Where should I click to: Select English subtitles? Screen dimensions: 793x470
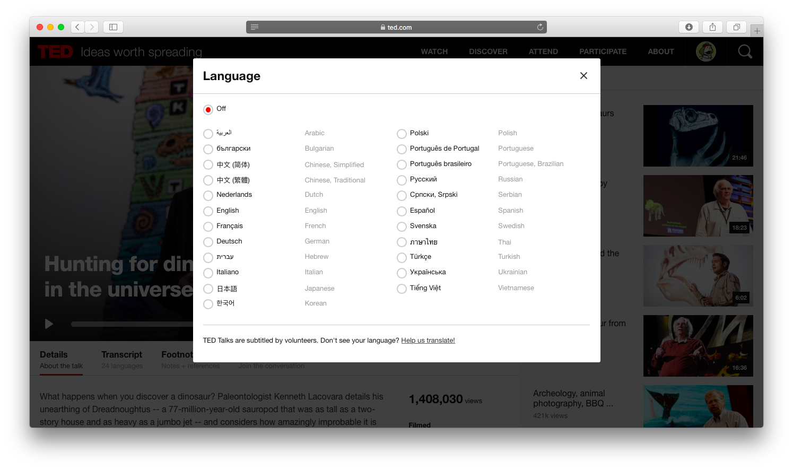[x=208, y=211]
